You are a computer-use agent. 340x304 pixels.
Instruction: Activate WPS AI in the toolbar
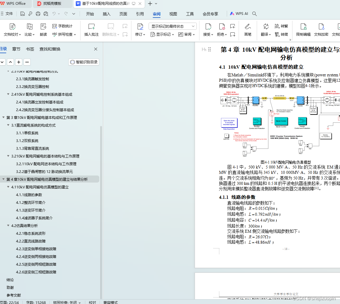coord(241,14)
